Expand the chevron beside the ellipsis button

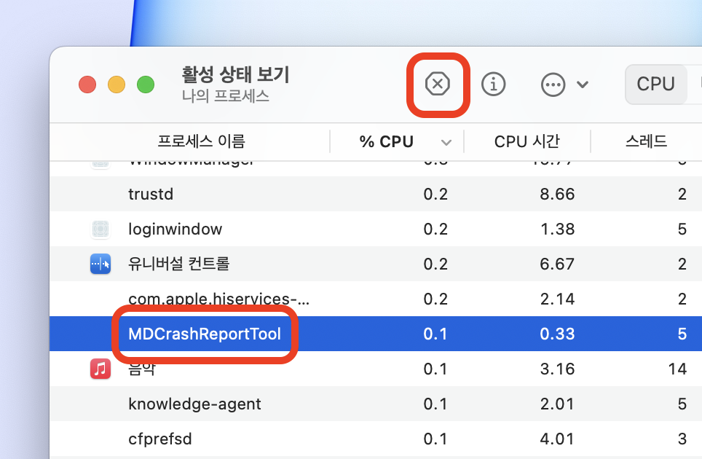583,85
